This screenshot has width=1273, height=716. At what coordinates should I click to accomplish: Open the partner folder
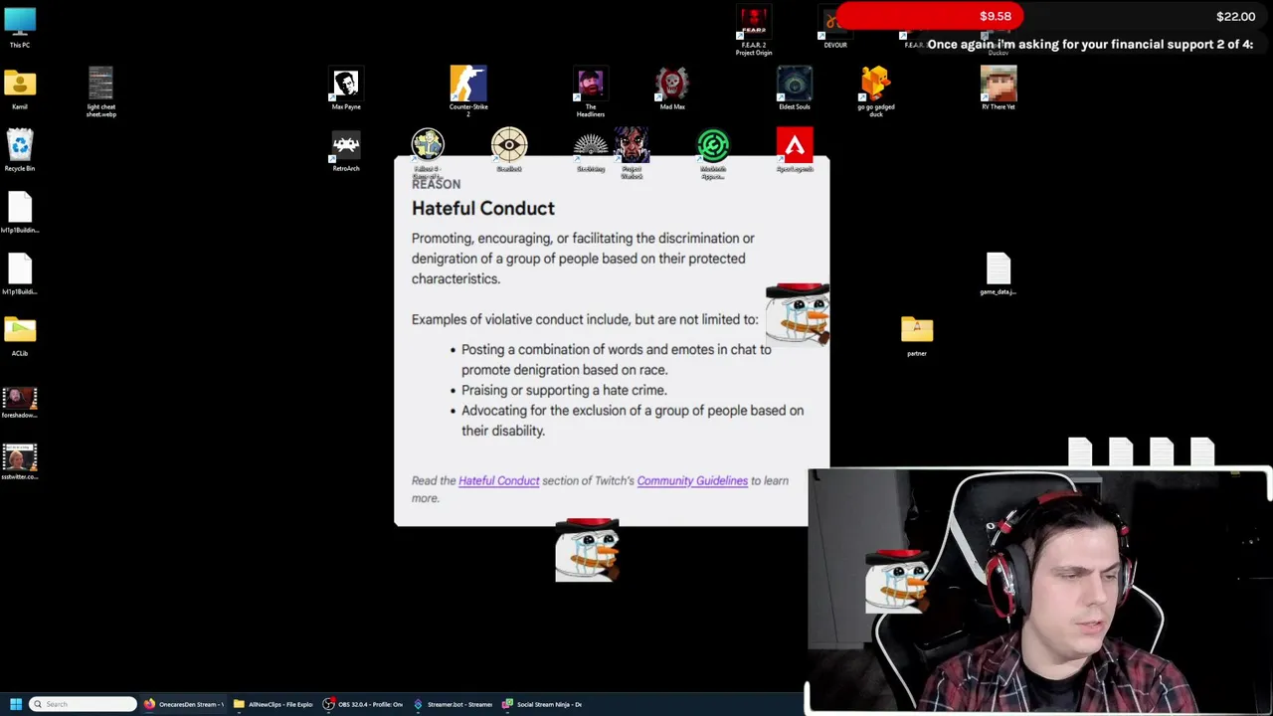click(917, 335)
